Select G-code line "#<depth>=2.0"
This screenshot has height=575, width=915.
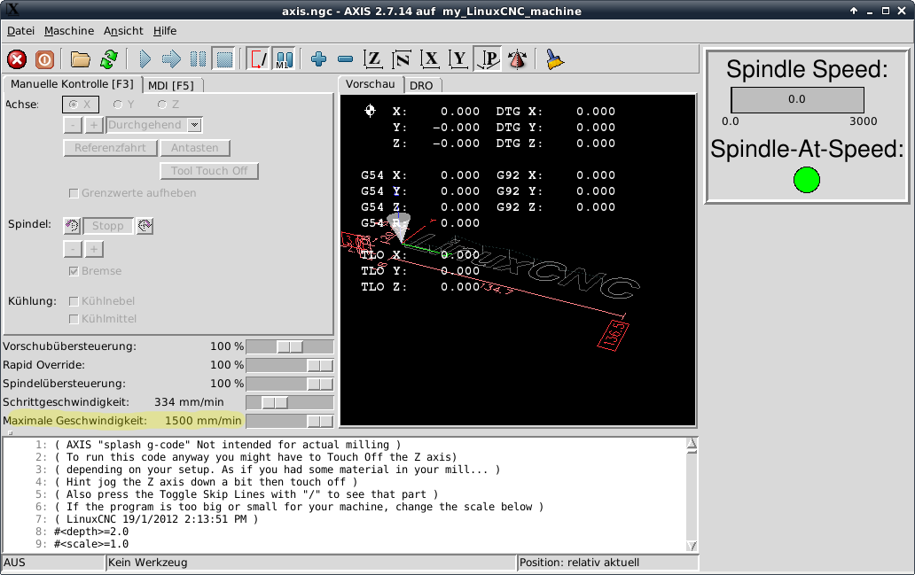[x=91, y=532]
